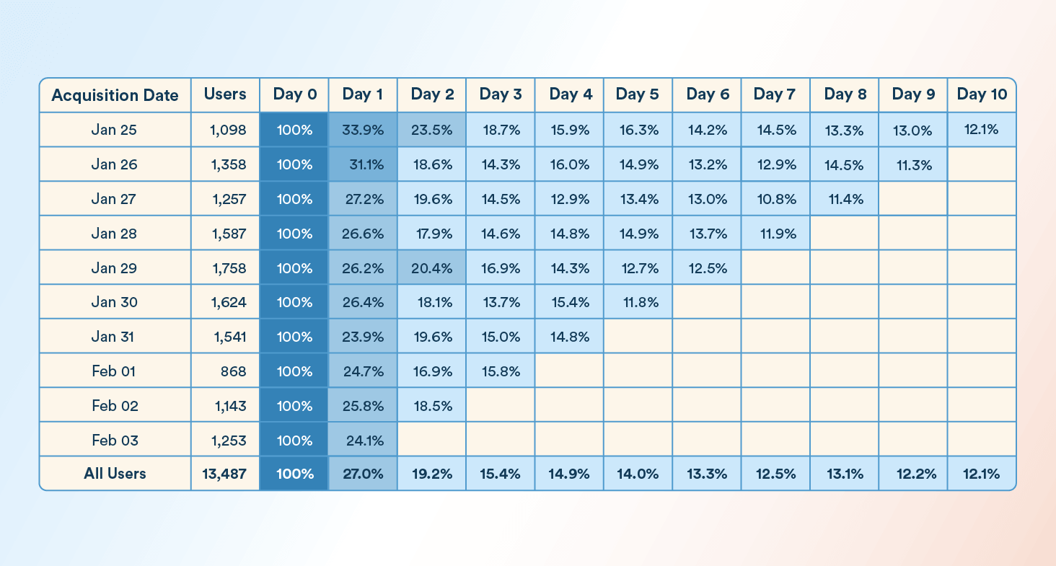Screen dimensions: 1056x566
Task: Click the 27.0% All Users cell
Action: click(363, 474)
